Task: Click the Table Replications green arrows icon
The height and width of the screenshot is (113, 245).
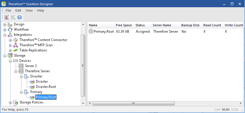Action: (16, 50)
